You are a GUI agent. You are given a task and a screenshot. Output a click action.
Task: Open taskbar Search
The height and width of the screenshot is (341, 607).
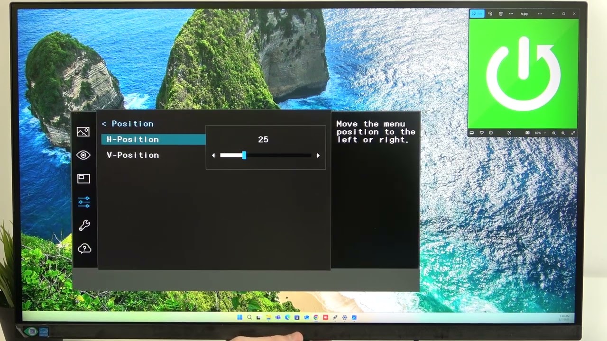[249, 317]
